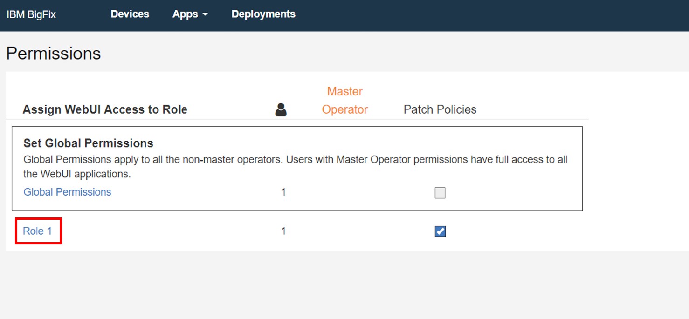Open the Devices page

coord(130,14)
